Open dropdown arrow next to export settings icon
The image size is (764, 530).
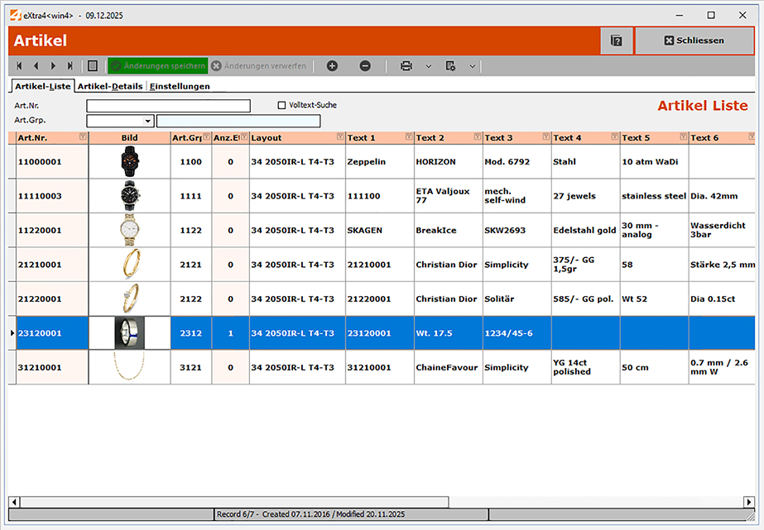coord(472,66)
